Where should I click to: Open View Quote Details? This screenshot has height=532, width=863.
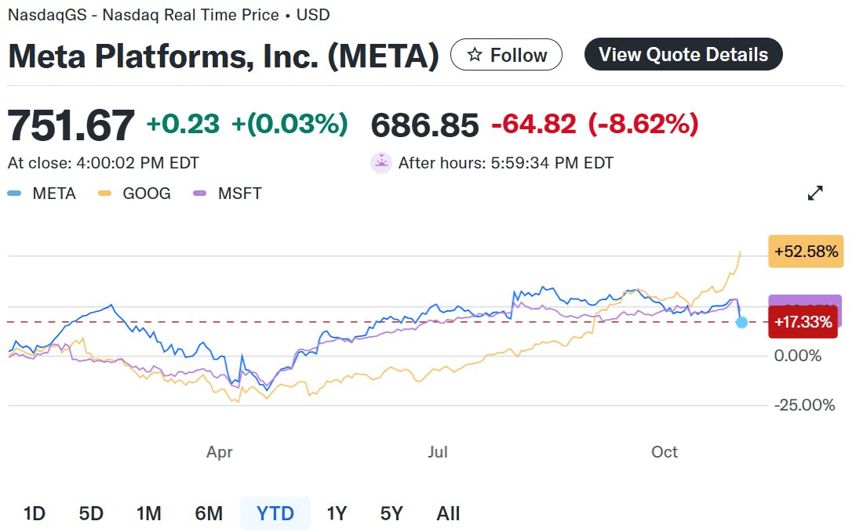683,55
